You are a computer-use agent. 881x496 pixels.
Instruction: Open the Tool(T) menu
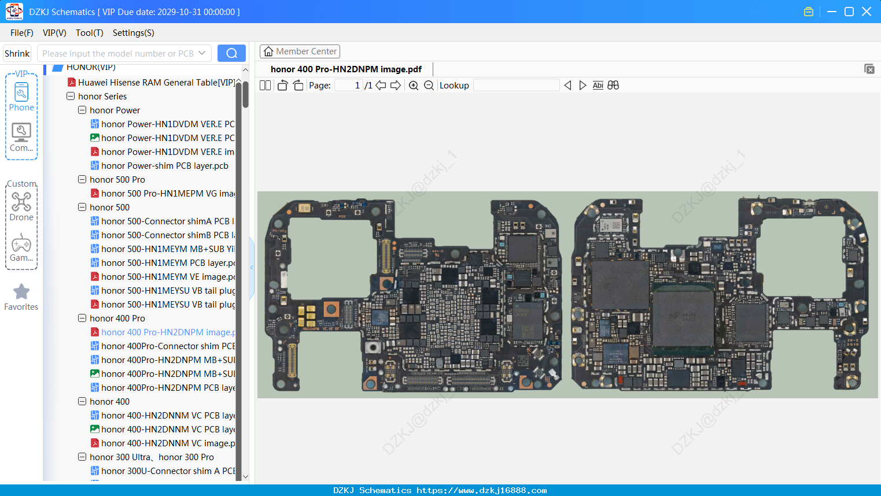[x=90, y=33]
